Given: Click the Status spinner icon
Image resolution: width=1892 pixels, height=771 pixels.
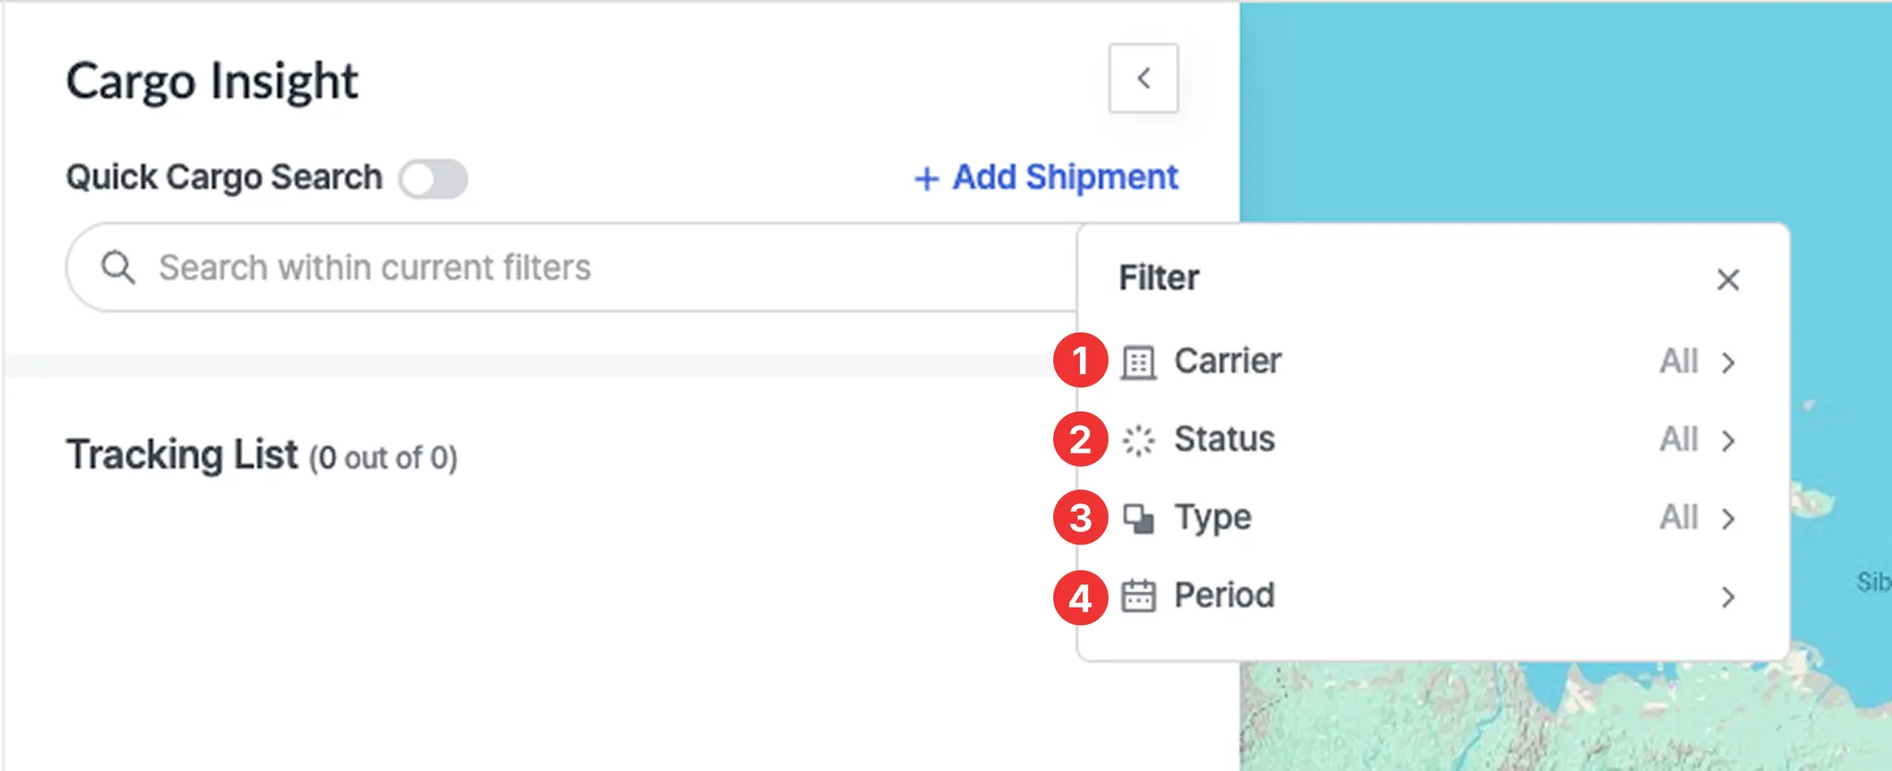Looking at the screenshot, I should (x=1138, y=440).
